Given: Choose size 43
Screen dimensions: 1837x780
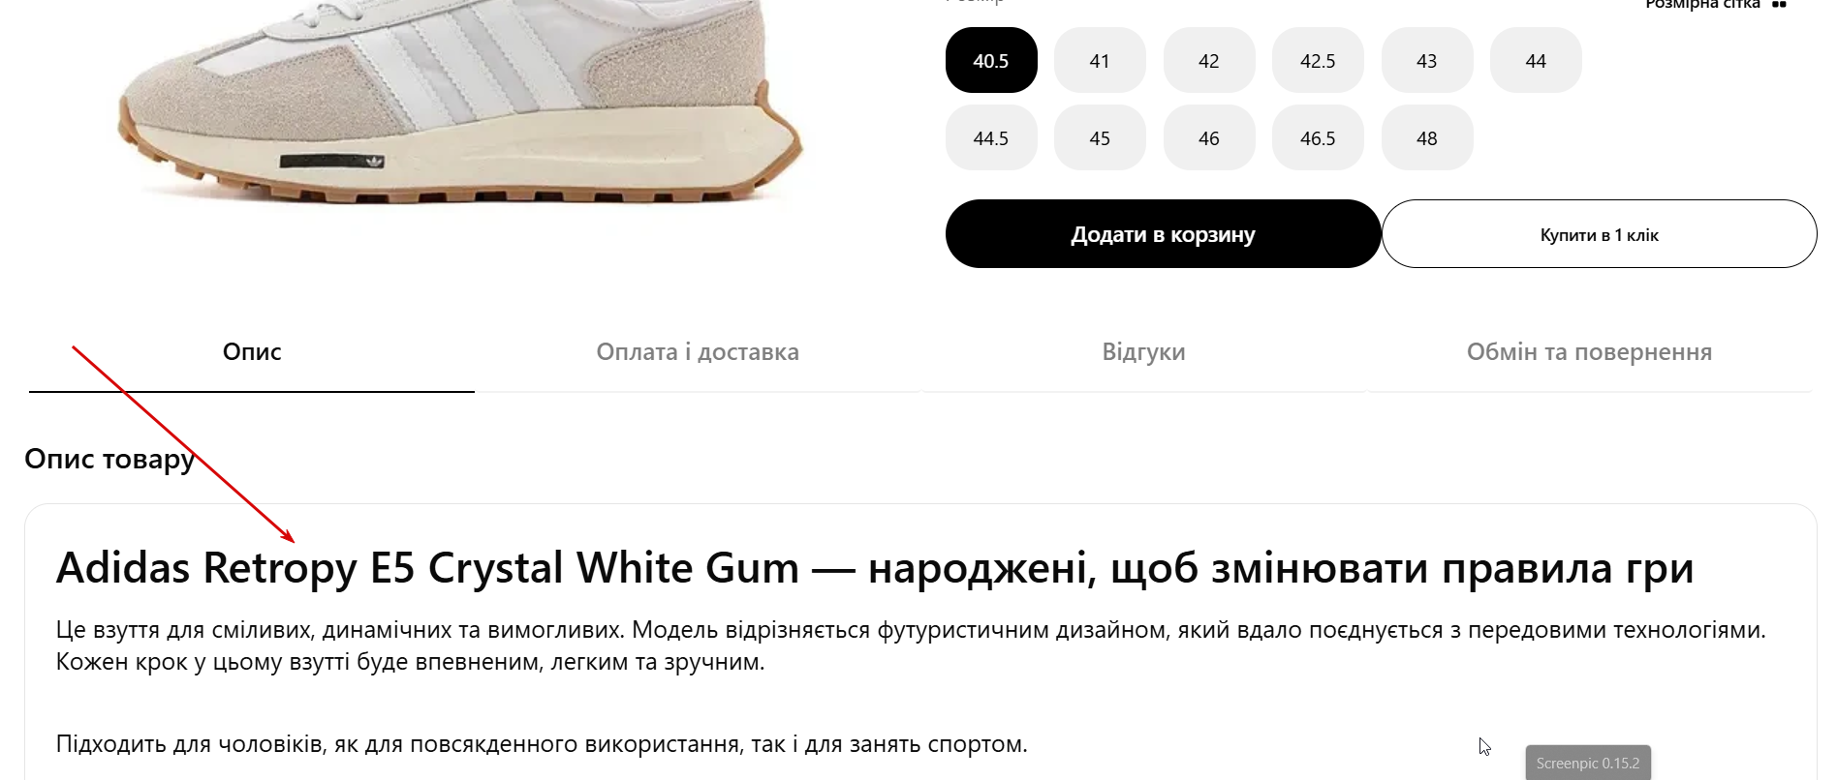Looking at the screenshot, I should [1427, 60].
